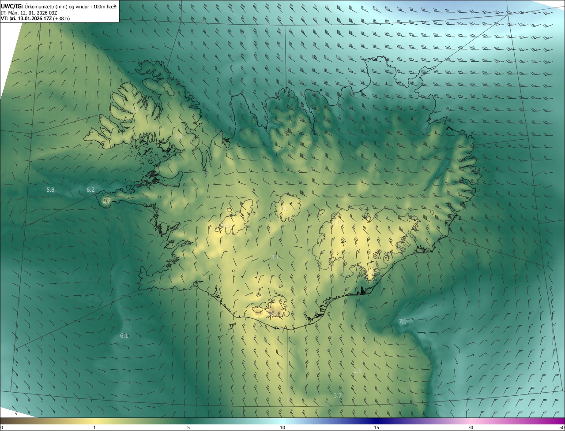
Task: Click the "50" label on the colour scale
Action: tap(562, 428)
